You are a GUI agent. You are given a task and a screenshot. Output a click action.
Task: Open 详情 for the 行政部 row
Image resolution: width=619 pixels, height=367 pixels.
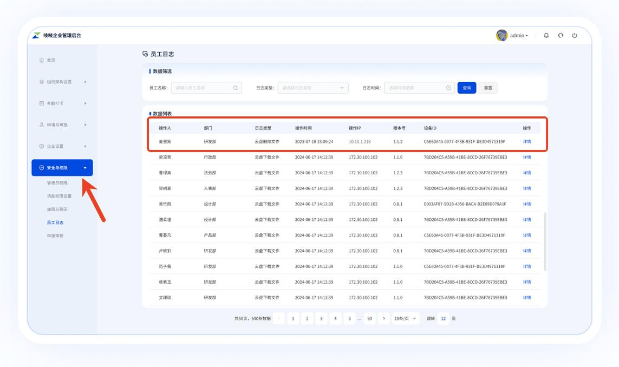[x=527, y=157]
